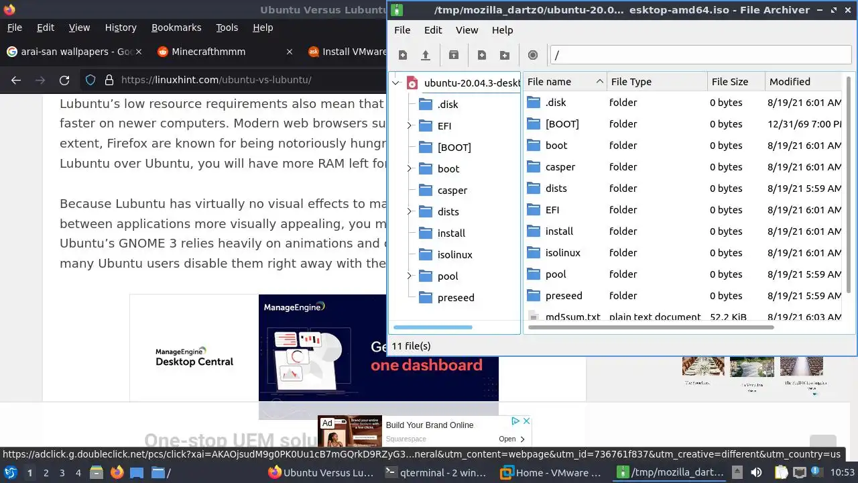The height and width of the screenshot is (483, 858).
Task: Select [BOOT] row in file list
Action: coord(682,124)
